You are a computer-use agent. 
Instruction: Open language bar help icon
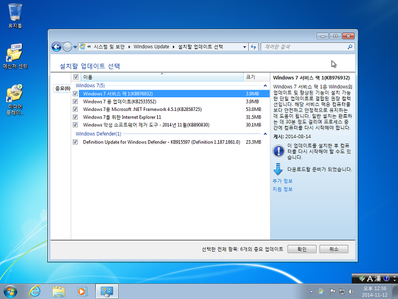[386, 278]
